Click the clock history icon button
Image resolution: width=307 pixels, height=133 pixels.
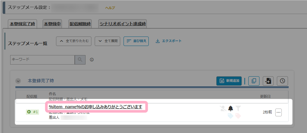coord(282,81)
